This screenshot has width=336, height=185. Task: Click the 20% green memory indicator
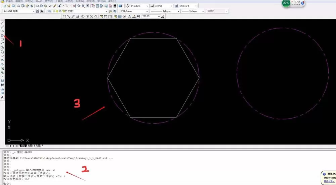[x=286, y=3]
